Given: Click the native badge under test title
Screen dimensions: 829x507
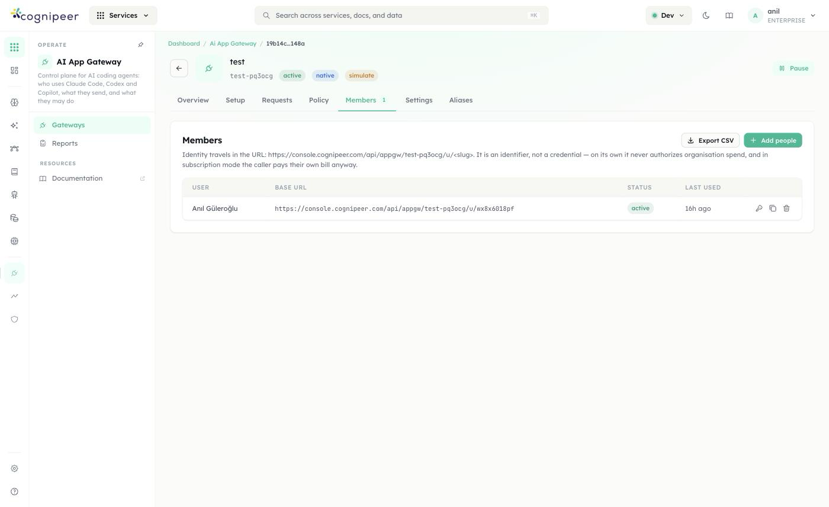Looking at the screenshot, I should pos(325,76).
